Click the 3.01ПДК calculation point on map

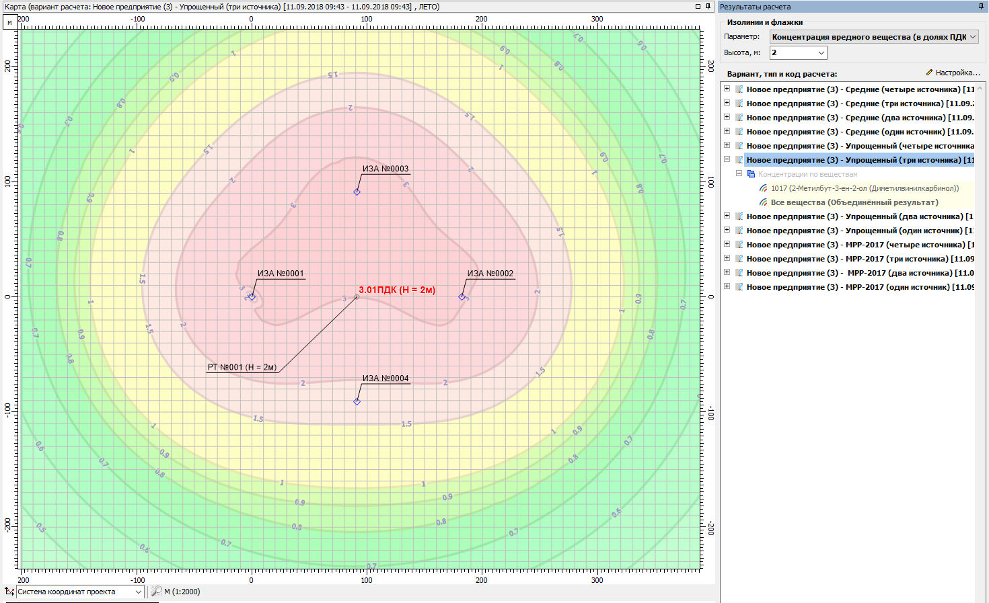[357, 296]
